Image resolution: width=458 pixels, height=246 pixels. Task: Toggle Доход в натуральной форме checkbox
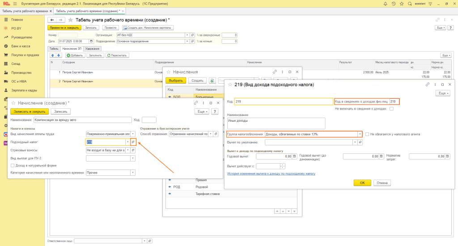point(13,165)
